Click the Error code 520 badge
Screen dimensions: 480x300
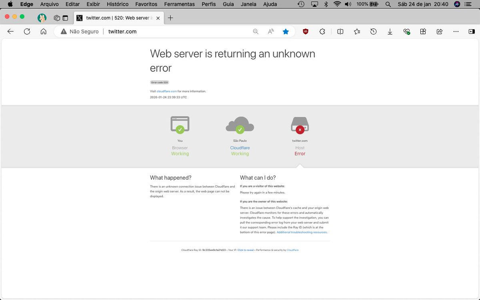pyautogui.click(x=160, y=82)
